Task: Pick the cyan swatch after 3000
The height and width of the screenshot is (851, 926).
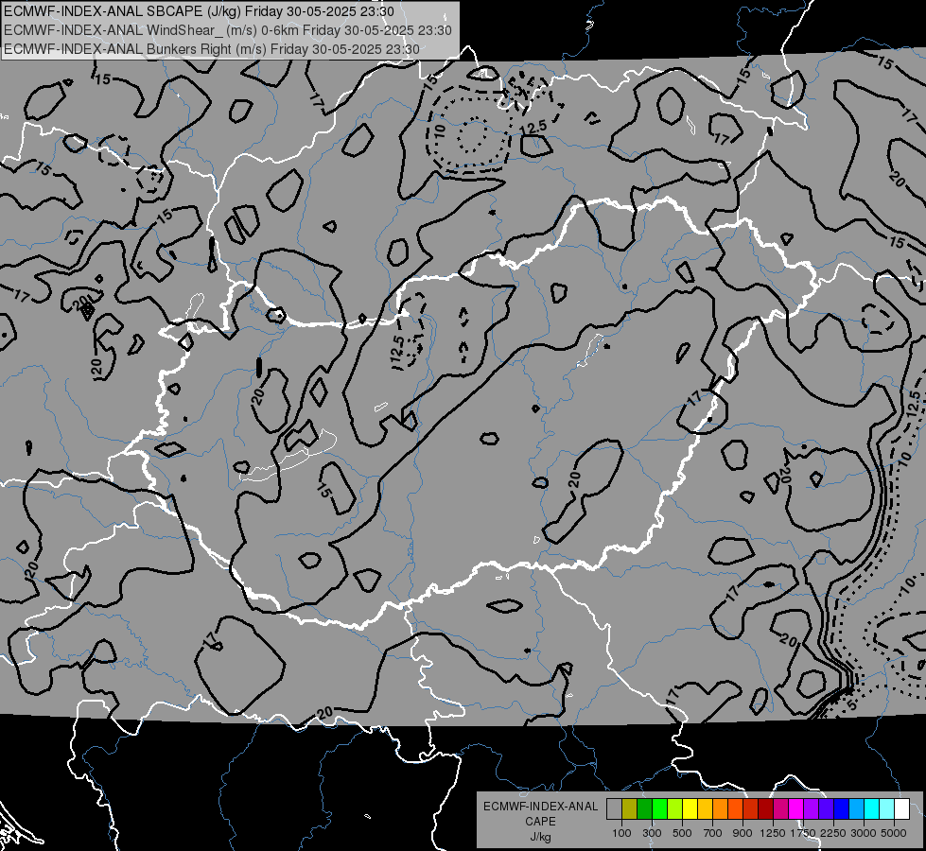Action: 872,809
